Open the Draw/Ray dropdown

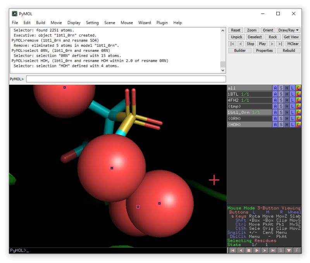(x=288, y=30)
